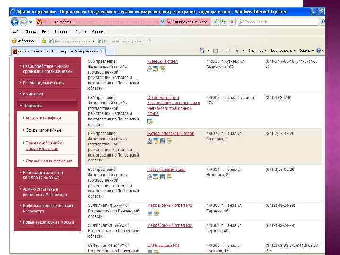Open the Правка menu
340x255 pixels.
click(x=32, y=32)
